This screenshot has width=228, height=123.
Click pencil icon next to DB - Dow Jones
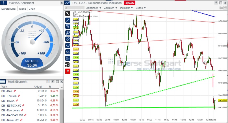pyautogui.click(x=22, y=110)
